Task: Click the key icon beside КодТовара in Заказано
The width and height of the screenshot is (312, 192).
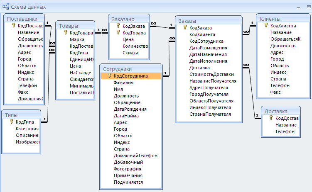Action: [x=118, y=32]
